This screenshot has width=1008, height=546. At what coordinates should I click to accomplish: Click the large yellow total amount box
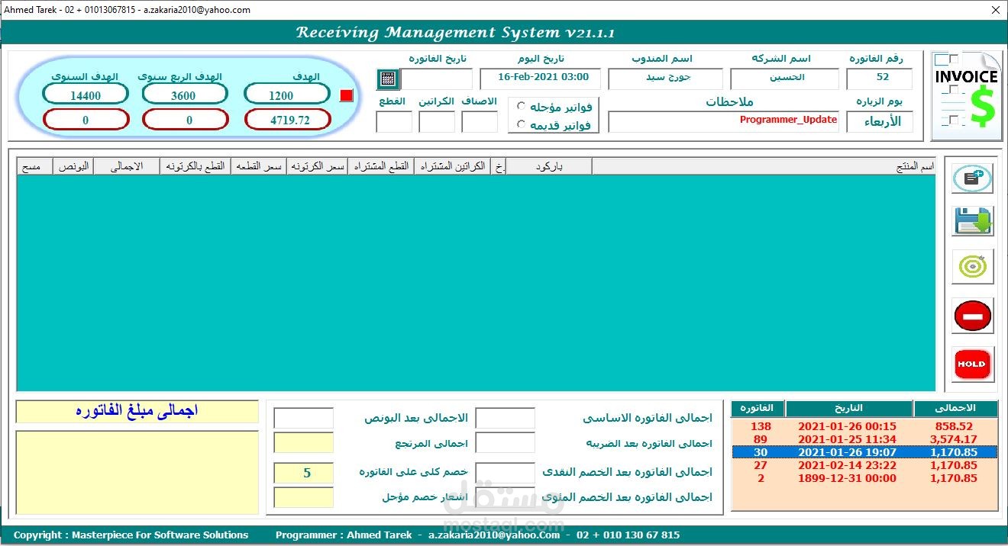click(137, 473)
